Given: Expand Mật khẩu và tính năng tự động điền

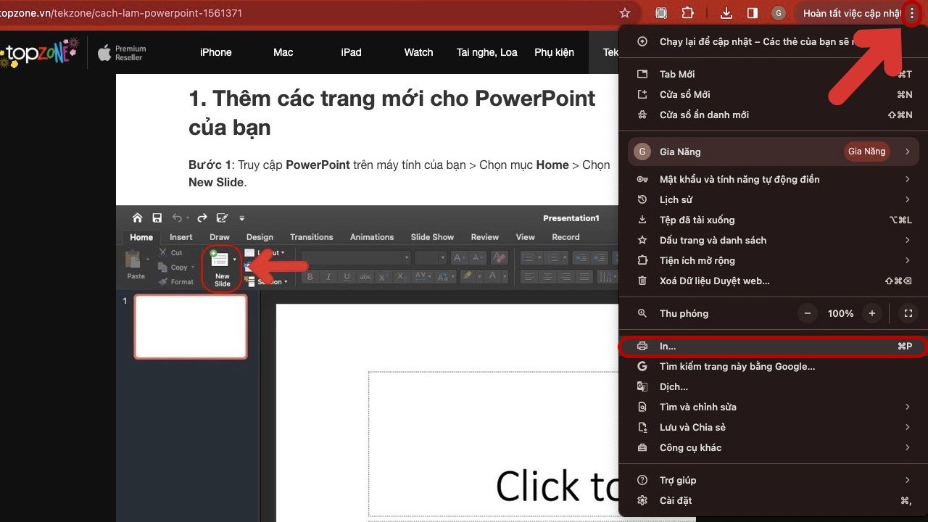Looking at the screenshot, I should tap(774, 179).
